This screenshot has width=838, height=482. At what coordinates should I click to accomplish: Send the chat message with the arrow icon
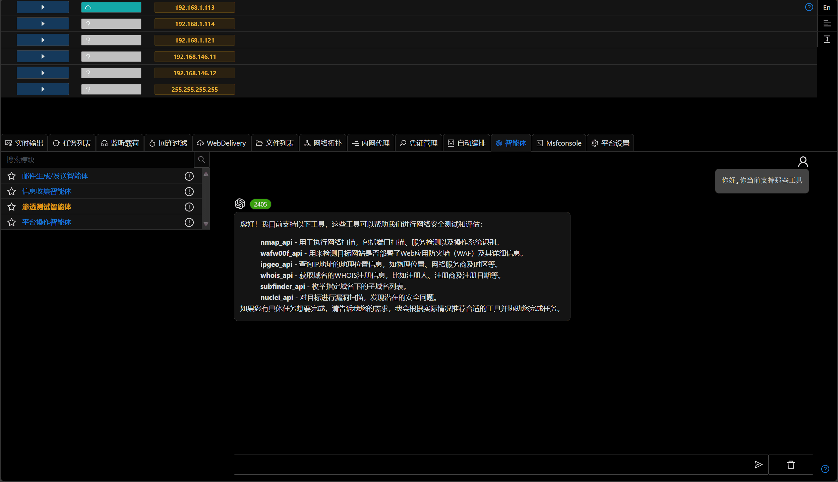758,465
